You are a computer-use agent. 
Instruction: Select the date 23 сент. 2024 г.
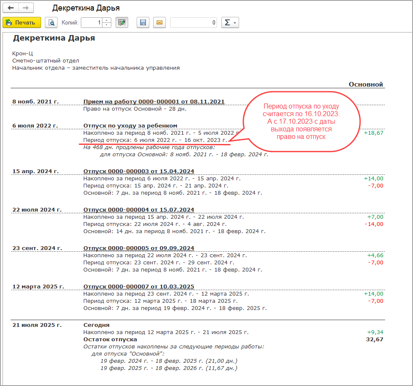coord(37,248)
